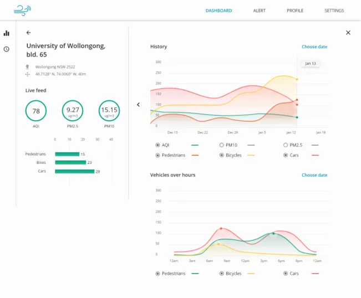The height and width of the screenshot is (298, 361).
Task: Click the green AQI legend color line
Action: click(195, 145)
